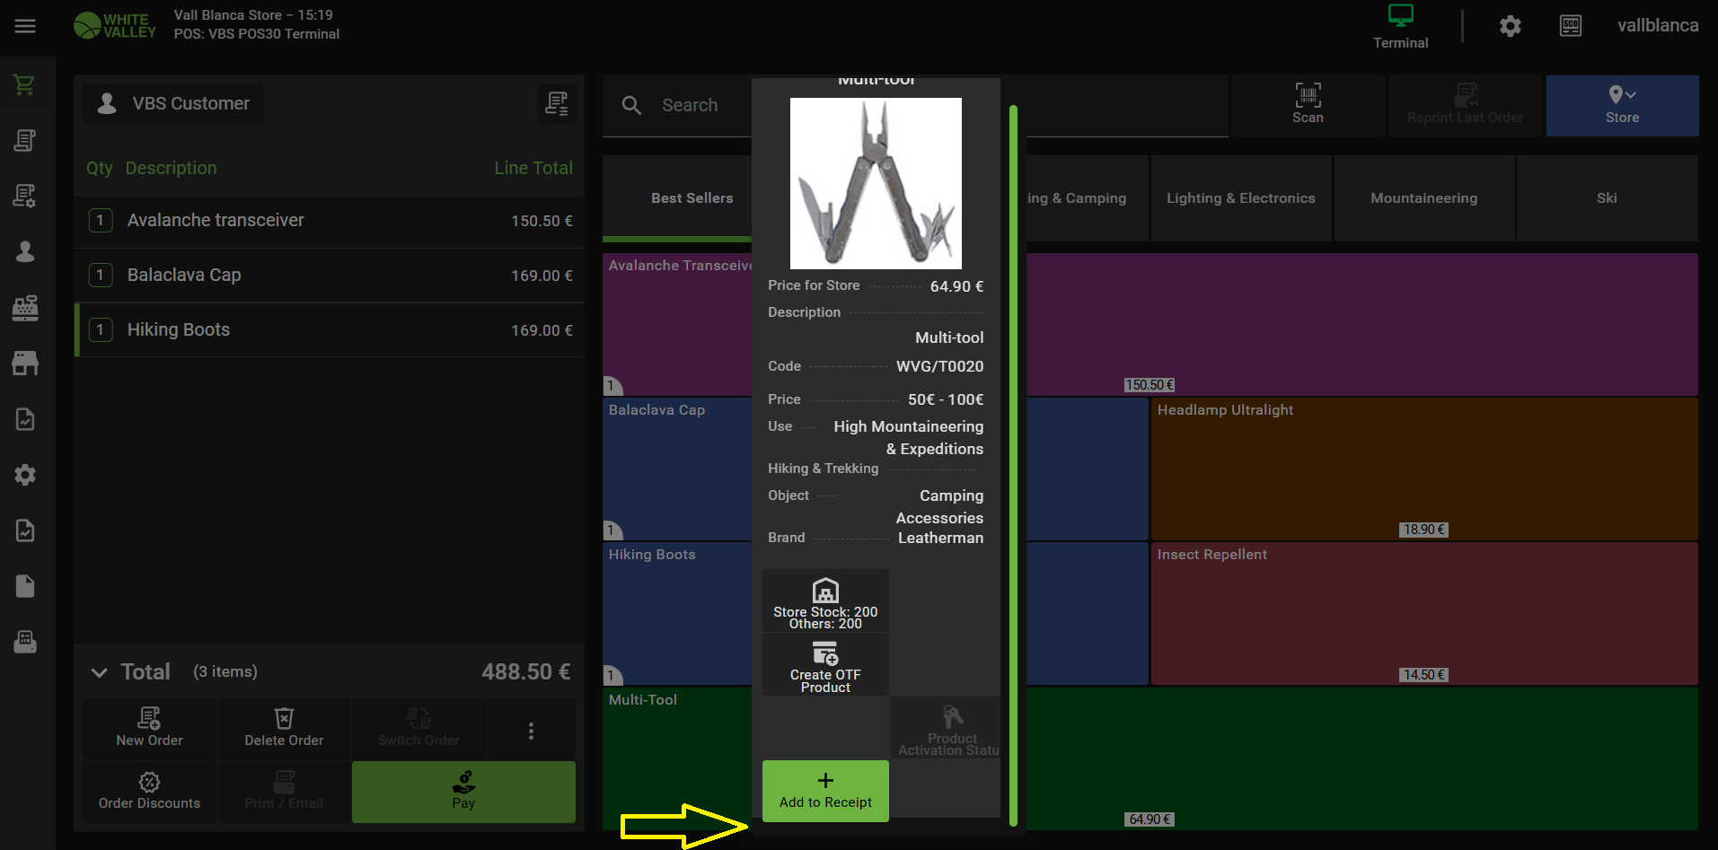Screen dimensions: 1718x850
Task: Switch to Lighting & Electronics tab
Action: click(x=1240, y=198)
